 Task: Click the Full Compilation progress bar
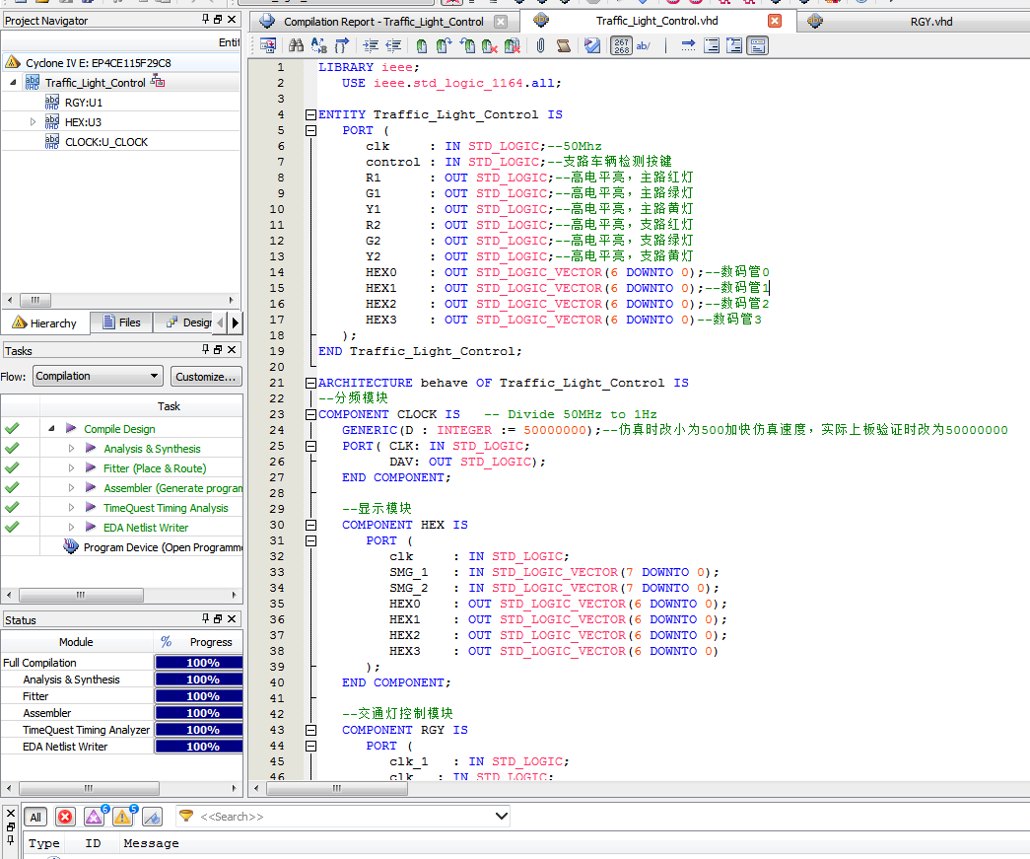[202, 663]
